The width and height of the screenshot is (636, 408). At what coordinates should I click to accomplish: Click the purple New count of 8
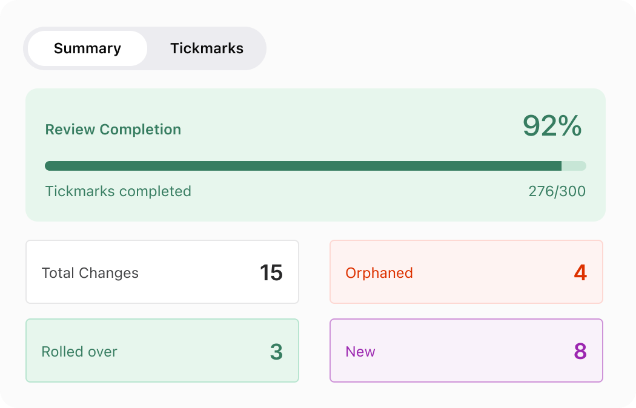point(580,352)
